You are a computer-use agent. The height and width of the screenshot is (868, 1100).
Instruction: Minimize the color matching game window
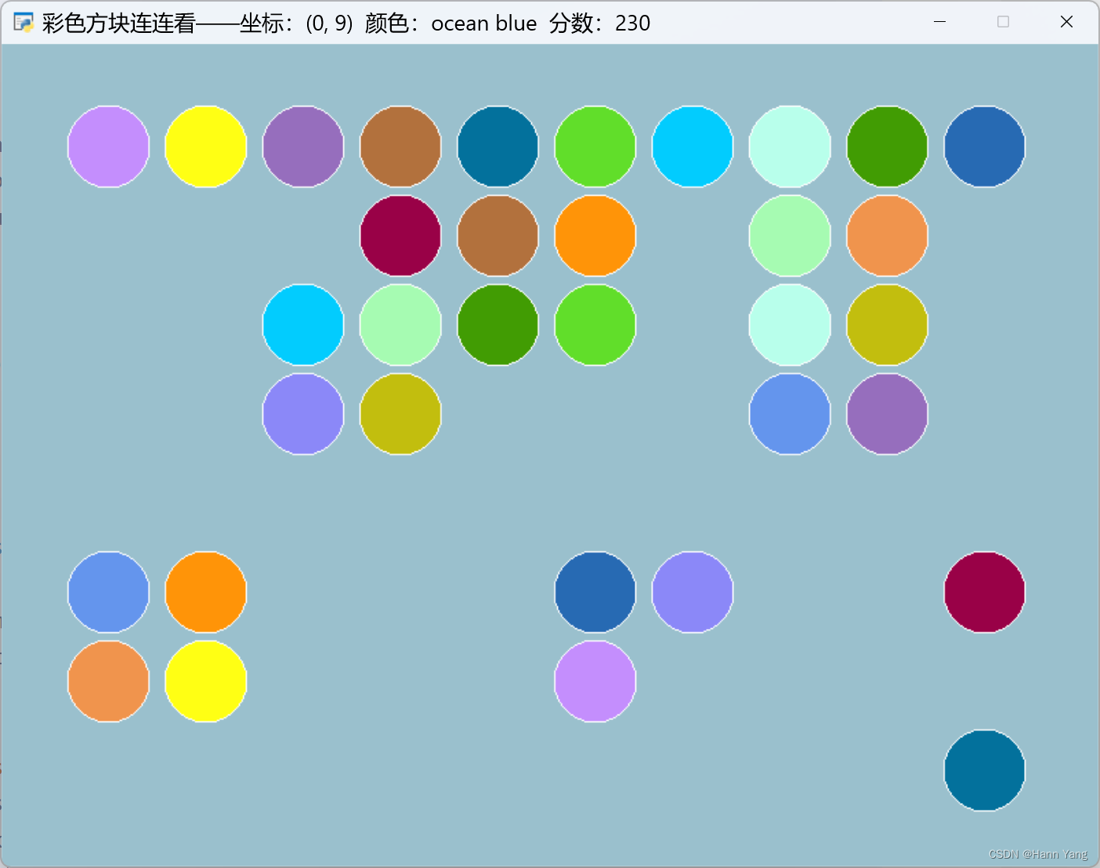940,22
